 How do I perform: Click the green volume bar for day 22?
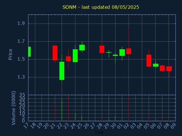62,110
